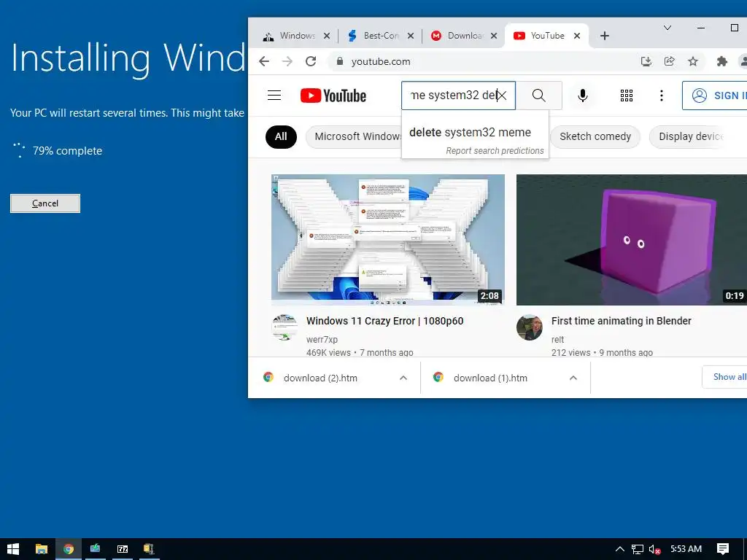Open 'Windows 11 Crazy Error | 1080p60' title
The height and width of the screenshot is (560, 747).
point(385,321)
